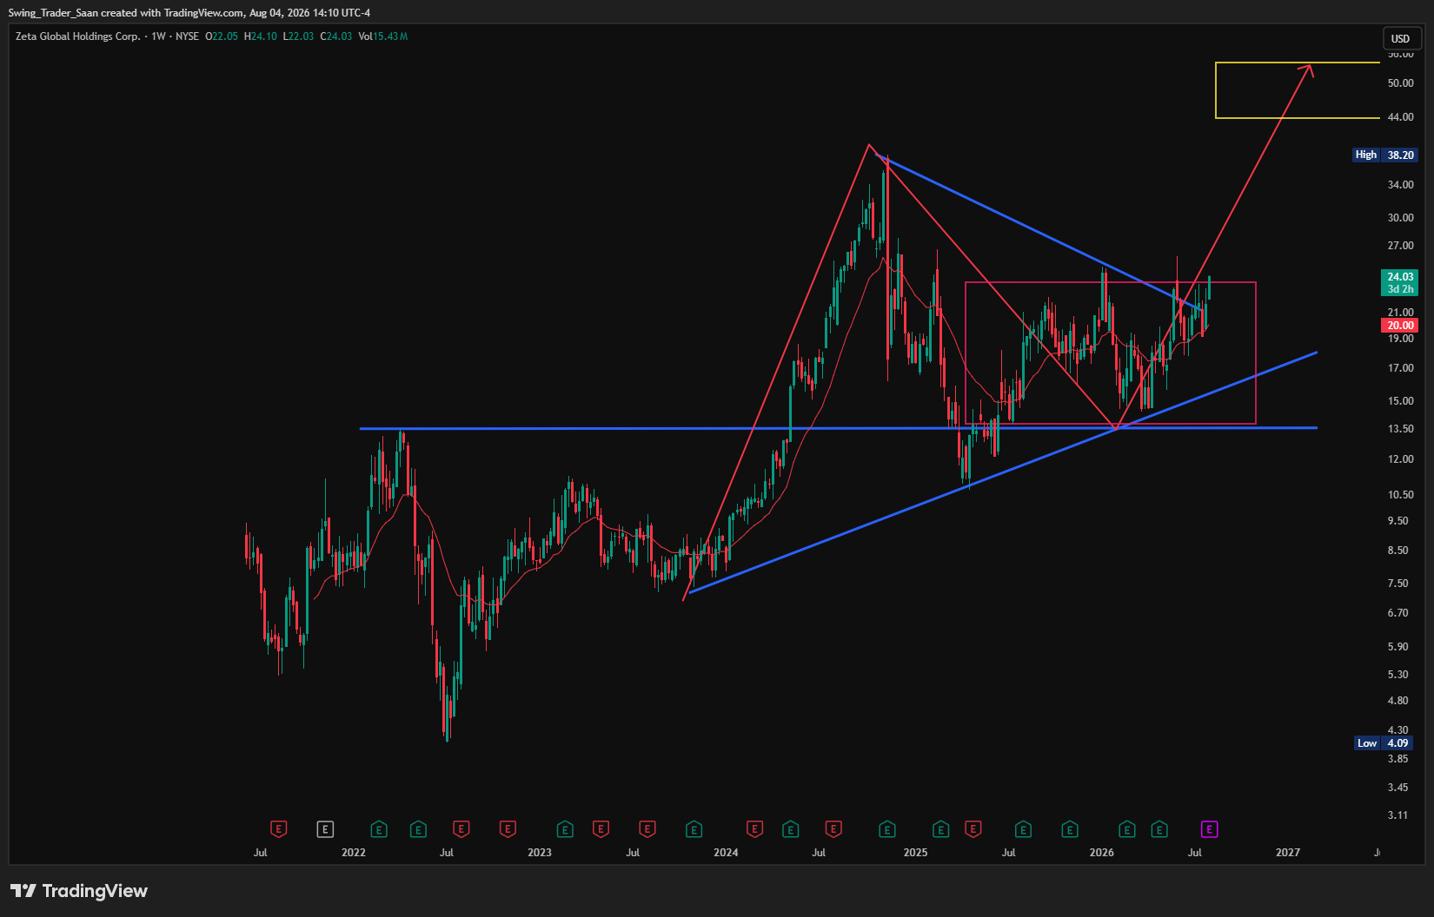The height and width of the screenshot is (917, 1434).
Task: Click the green earnings marker just left of 2026
Action: tap(1070, 829)
